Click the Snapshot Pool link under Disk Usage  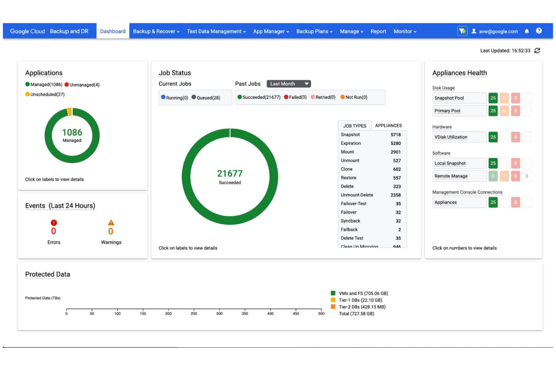pyautogui.click(x=449, y=98)
